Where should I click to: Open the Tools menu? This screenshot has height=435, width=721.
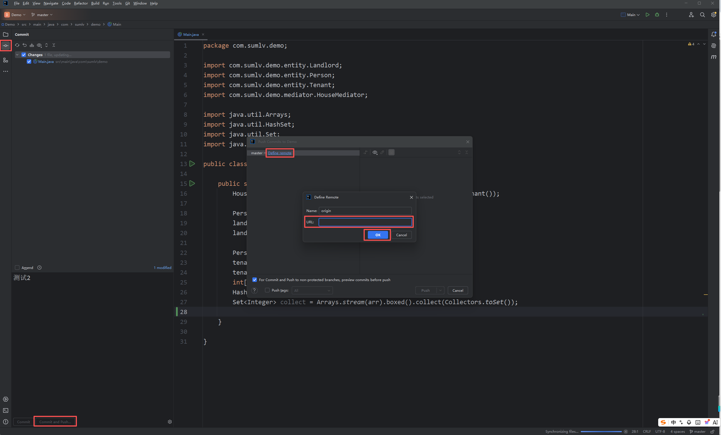click(117, 3)
